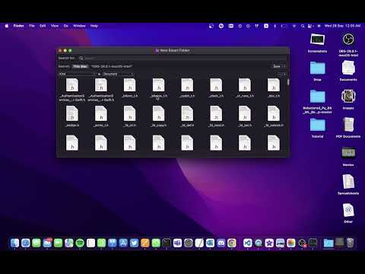Open the View menu
This screenshot has width=365, height=274.
[x=55, y=26]
